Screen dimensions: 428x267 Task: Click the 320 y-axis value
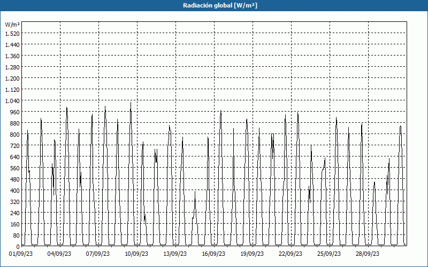coord(16,201)
